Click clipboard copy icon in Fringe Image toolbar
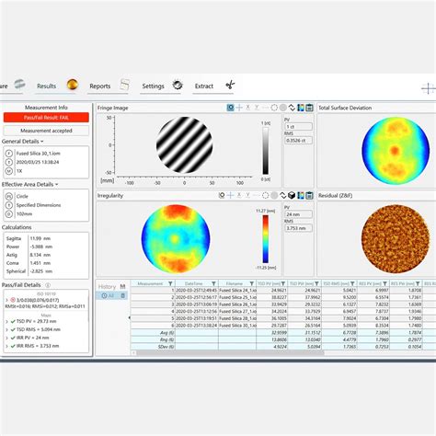Screen dimensions: 436x436 point(309,108)
